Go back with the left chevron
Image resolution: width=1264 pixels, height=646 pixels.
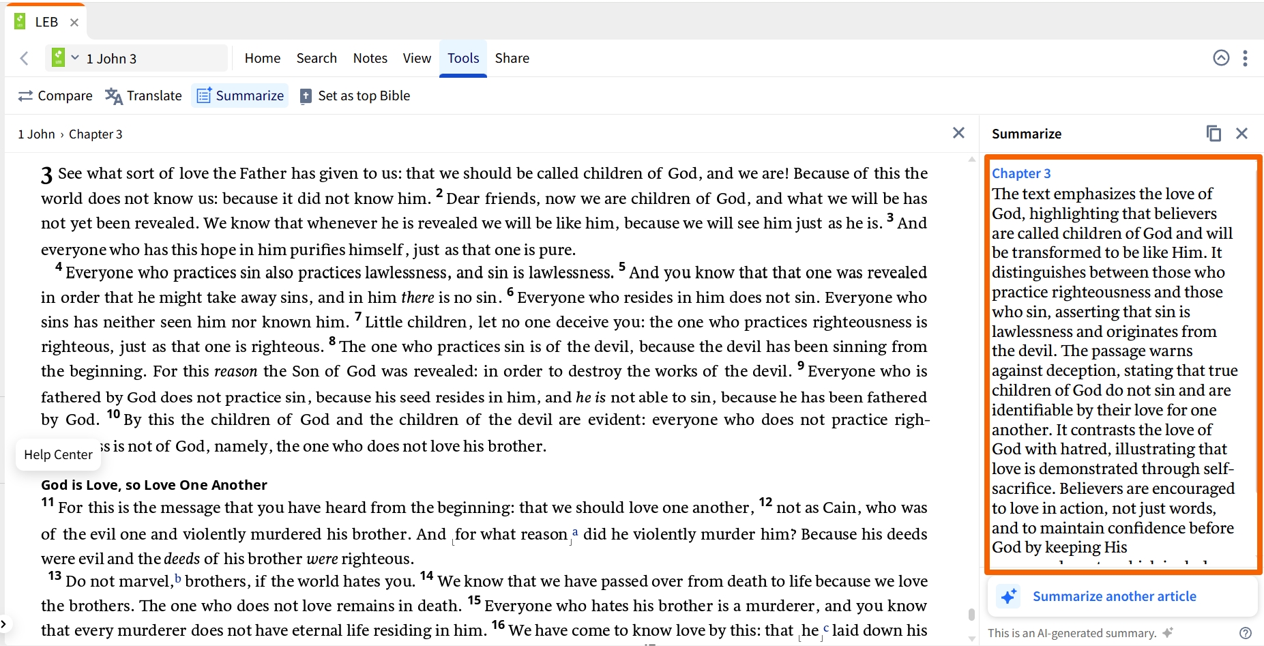point(25,59)
